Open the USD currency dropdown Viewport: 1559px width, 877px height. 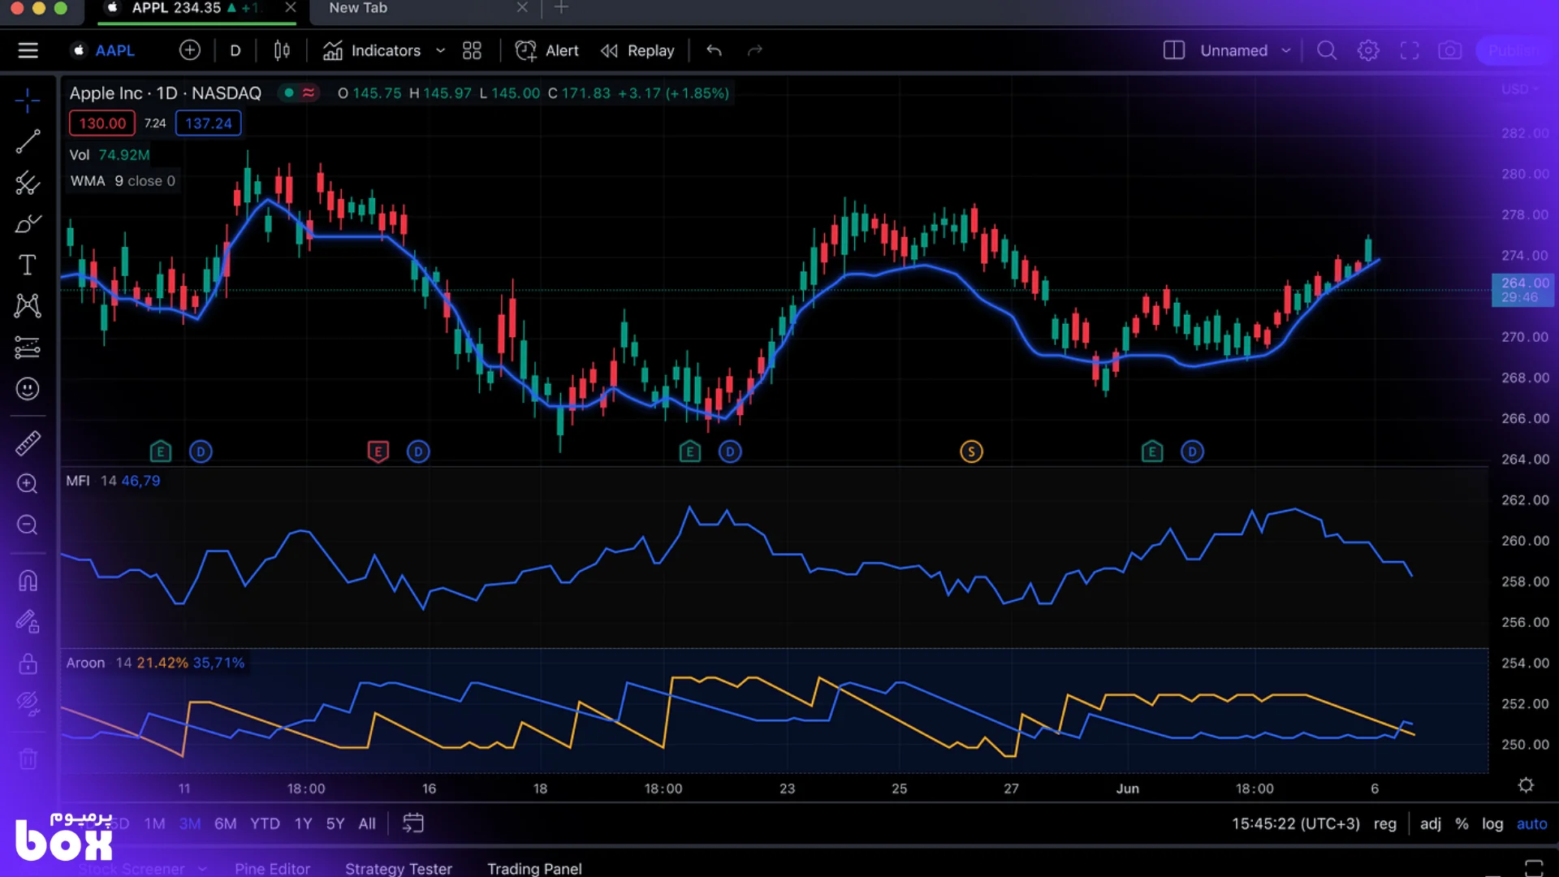(1520, 89)
